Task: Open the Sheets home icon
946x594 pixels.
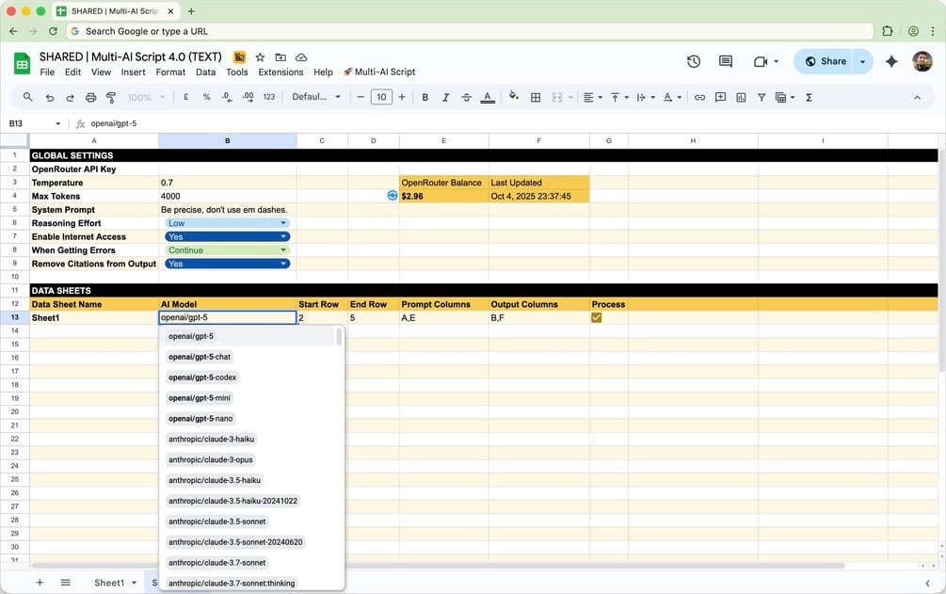Action: pos(23,63)
